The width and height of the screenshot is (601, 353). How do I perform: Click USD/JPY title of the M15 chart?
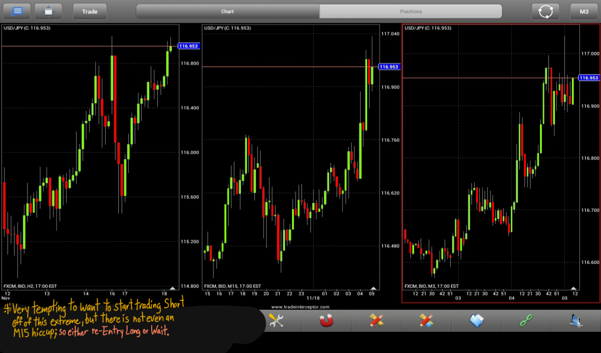coord(227,28)
